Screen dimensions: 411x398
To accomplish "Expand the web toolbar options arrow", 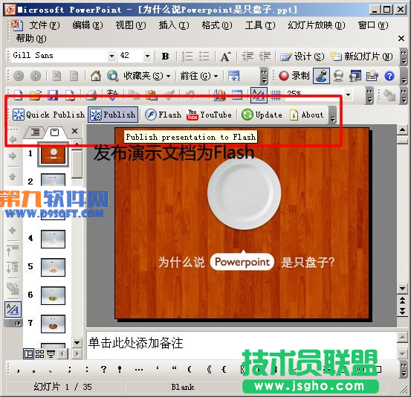I will 265,76.
